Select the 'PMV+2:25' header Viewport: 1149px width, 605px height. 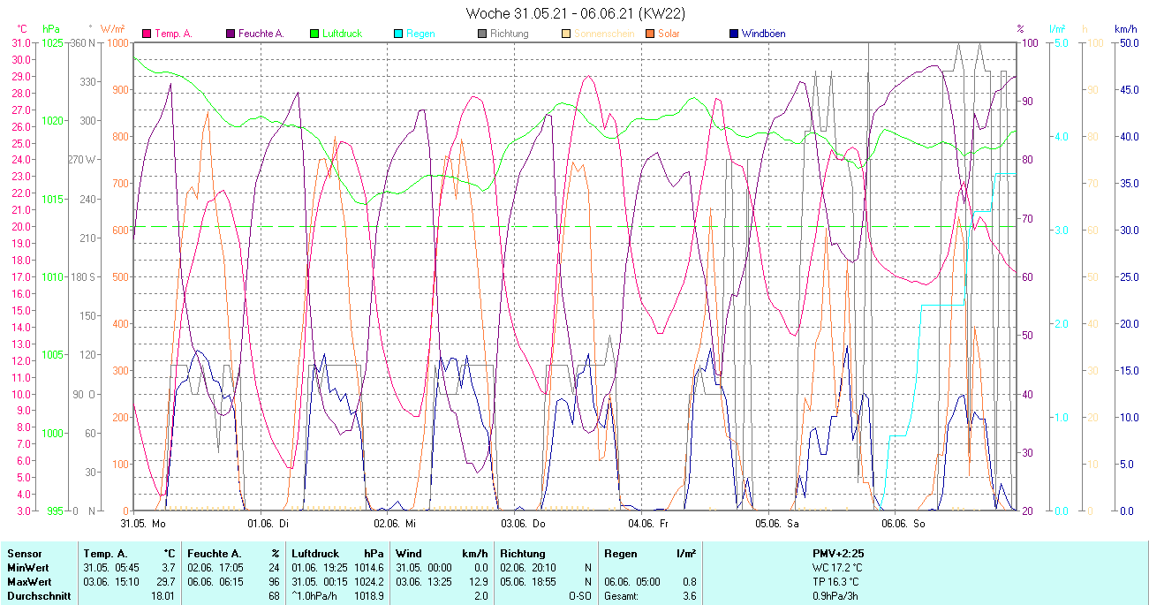[x=838, y=554]
